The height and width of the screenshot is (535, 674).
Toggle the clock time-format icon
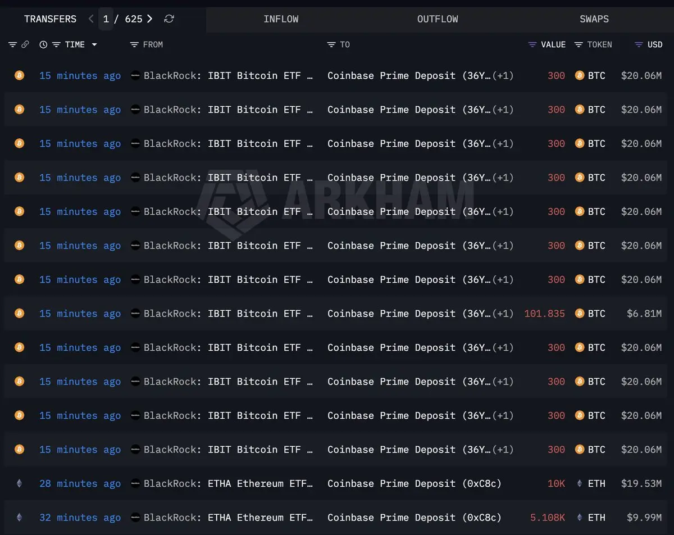[43, 44]
